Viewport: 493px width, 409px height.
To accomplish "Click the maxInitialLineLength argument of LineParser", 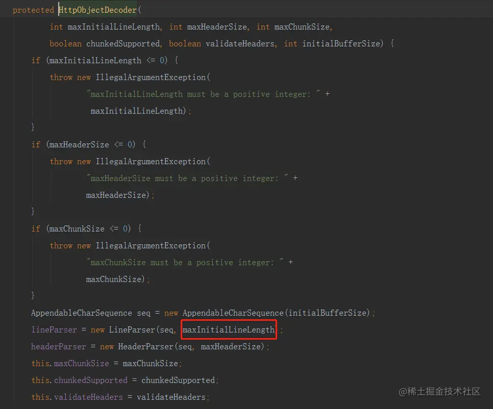I will pos(229,330).
